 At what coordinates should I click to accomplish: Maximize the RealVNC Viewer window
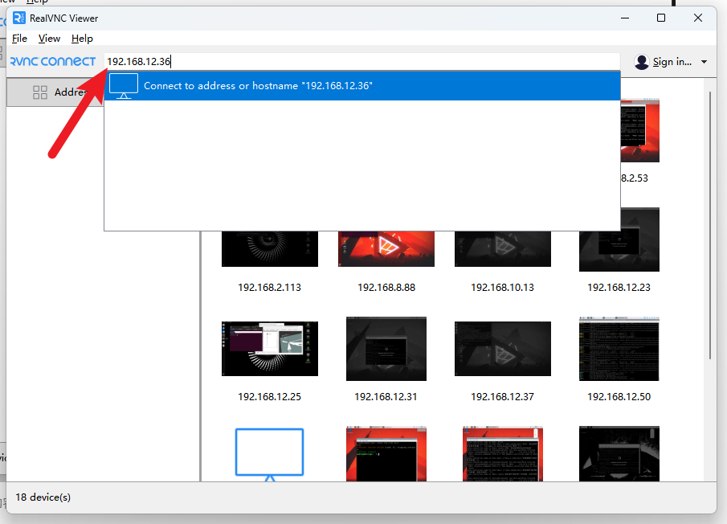pyautogui.click(x=660, y=18)
